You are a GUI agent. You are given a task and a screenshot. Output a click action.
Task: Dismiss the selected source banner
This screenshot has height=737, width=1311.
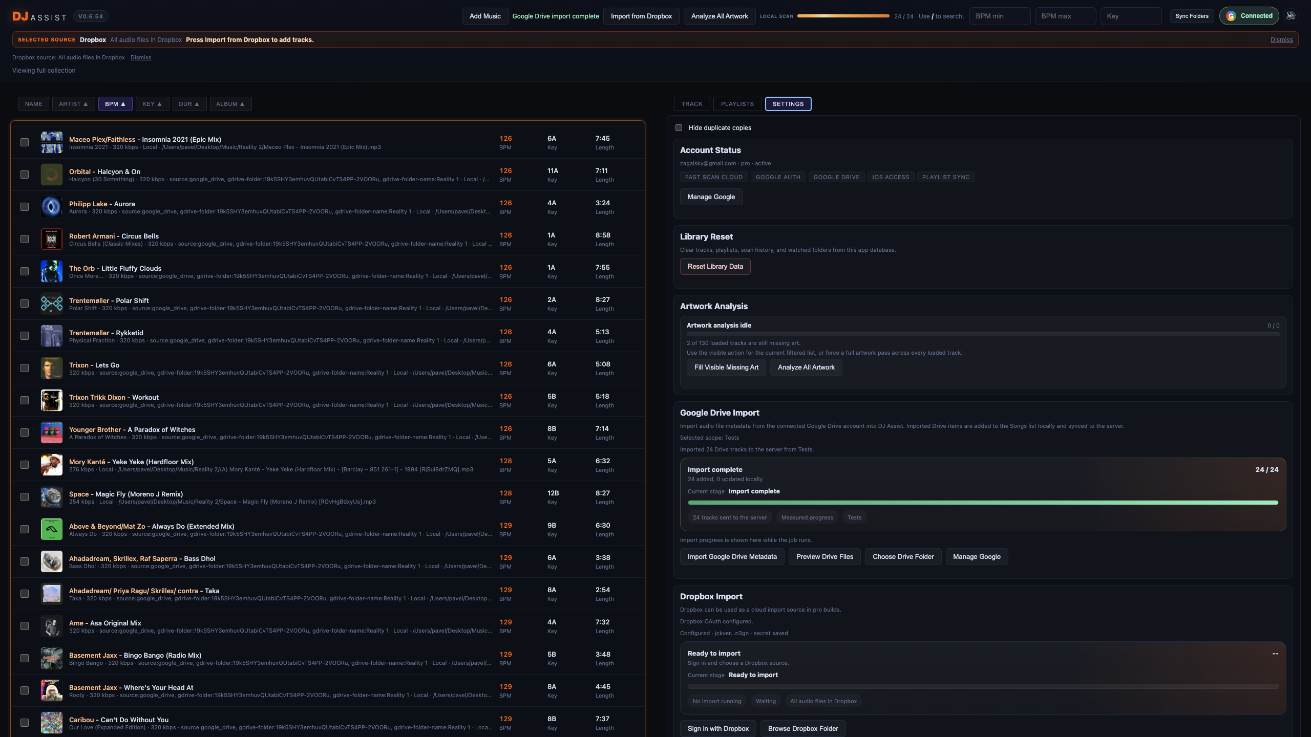pyautogui.click(x=1281, y=40)
